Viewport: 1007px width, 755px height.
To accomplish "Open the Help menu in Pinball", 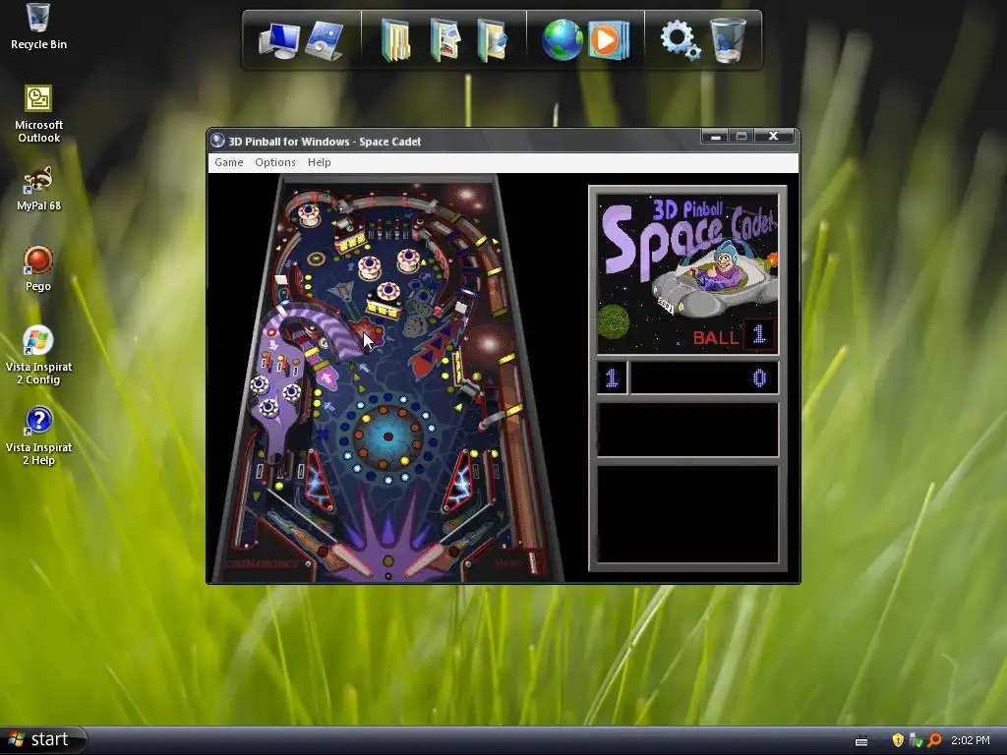I will [320, 162].
